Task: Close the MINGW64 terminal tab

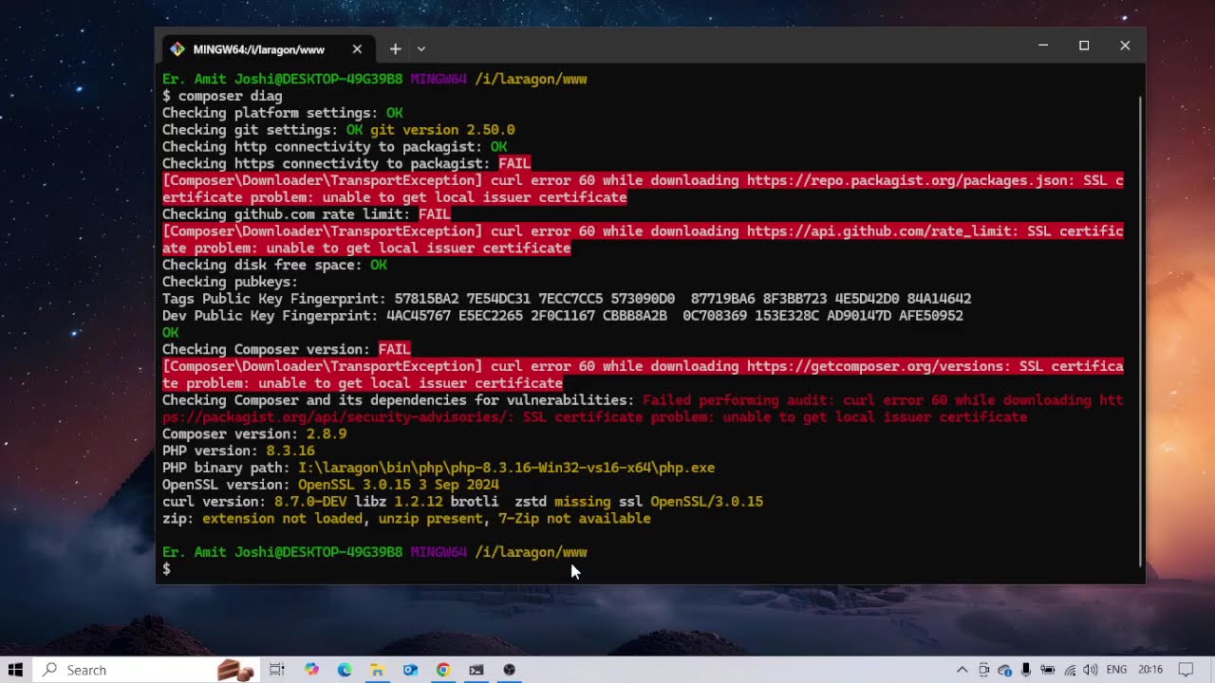Action: (x=357, y=49)
